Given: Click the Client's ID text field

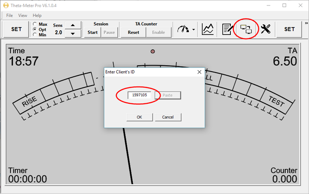Looking at the screenshot, I should point(140,95).
